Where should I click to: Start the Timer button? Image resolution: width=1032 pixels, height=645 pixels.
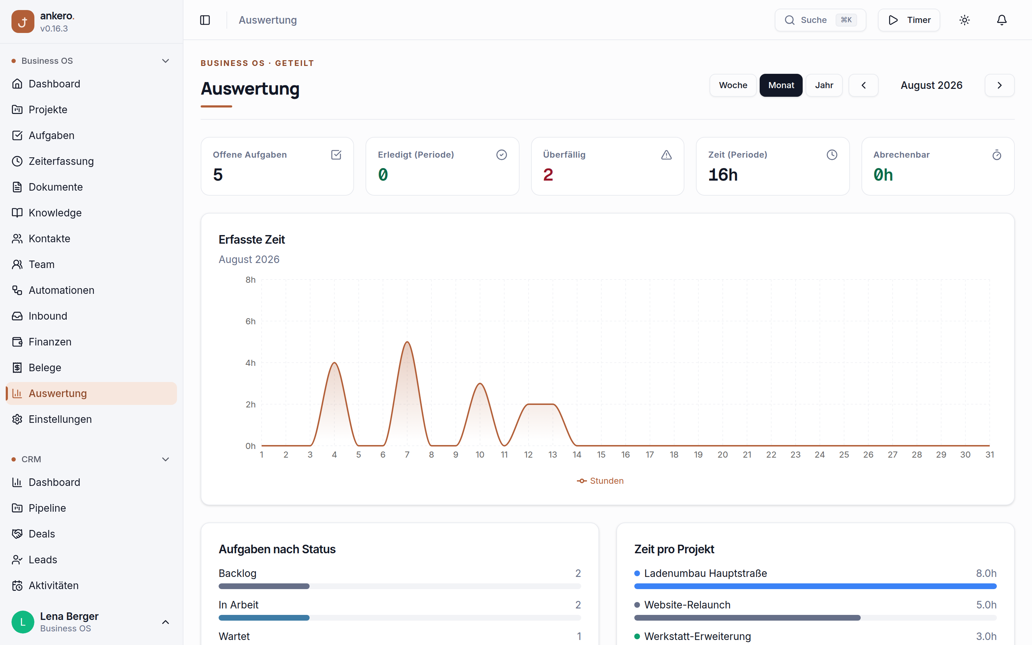pos(909,20)
